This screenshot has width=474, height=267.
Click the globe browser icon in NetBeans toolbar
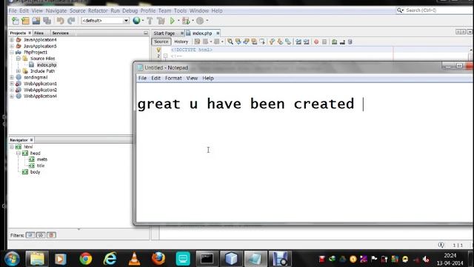136,21
